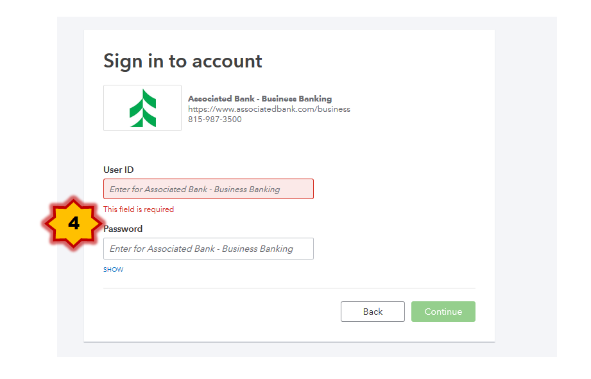This screenshot has height=379, width=591.
Task: Select the Associated Bank - Business Banking title
Action: tap(260, 98)
